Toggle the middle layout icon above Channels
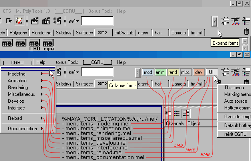The image size is (251, 161). point(177,113)
